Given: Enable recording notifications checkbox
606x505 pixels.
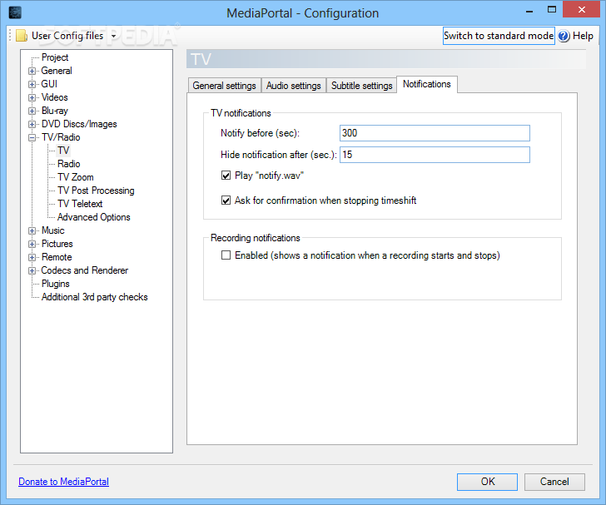Looking at the screenshot, I should pos(226,255).
